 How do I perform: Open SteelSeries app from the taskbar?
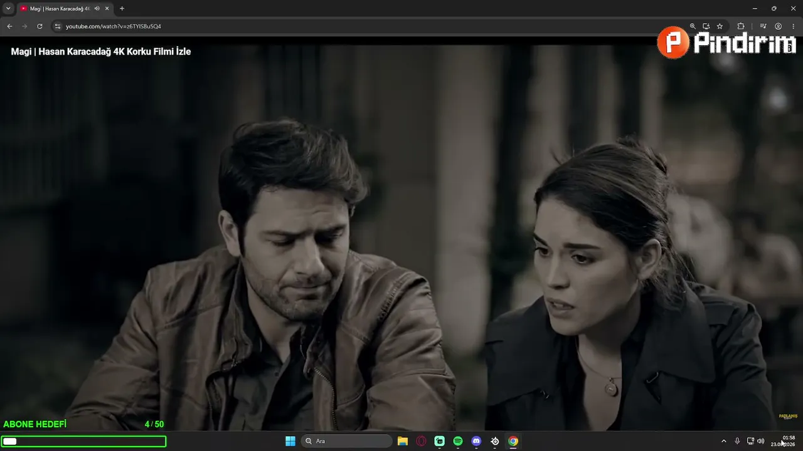495,441
